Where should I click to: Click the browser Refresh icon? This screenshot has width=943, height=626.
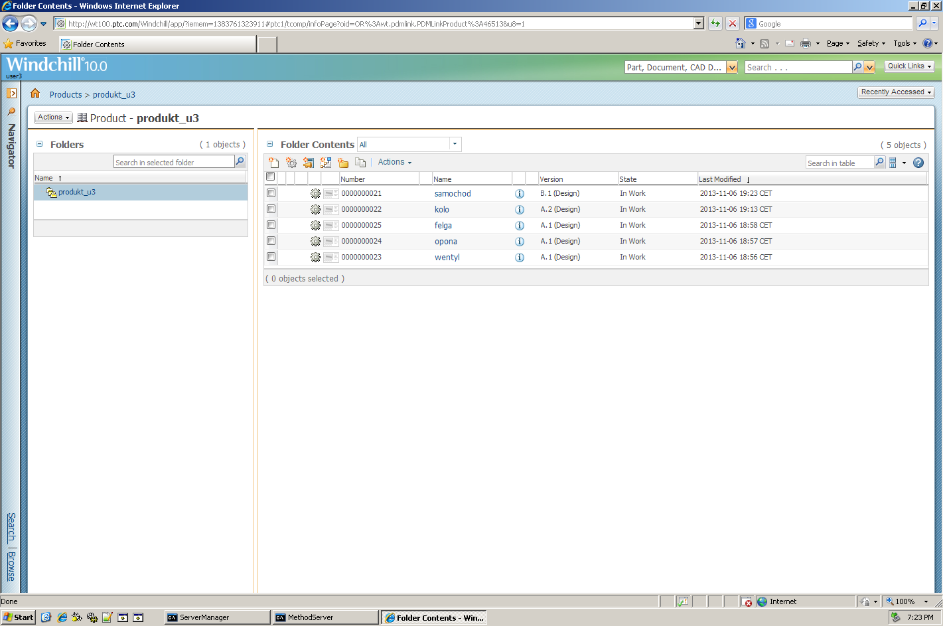coord(715,23)
